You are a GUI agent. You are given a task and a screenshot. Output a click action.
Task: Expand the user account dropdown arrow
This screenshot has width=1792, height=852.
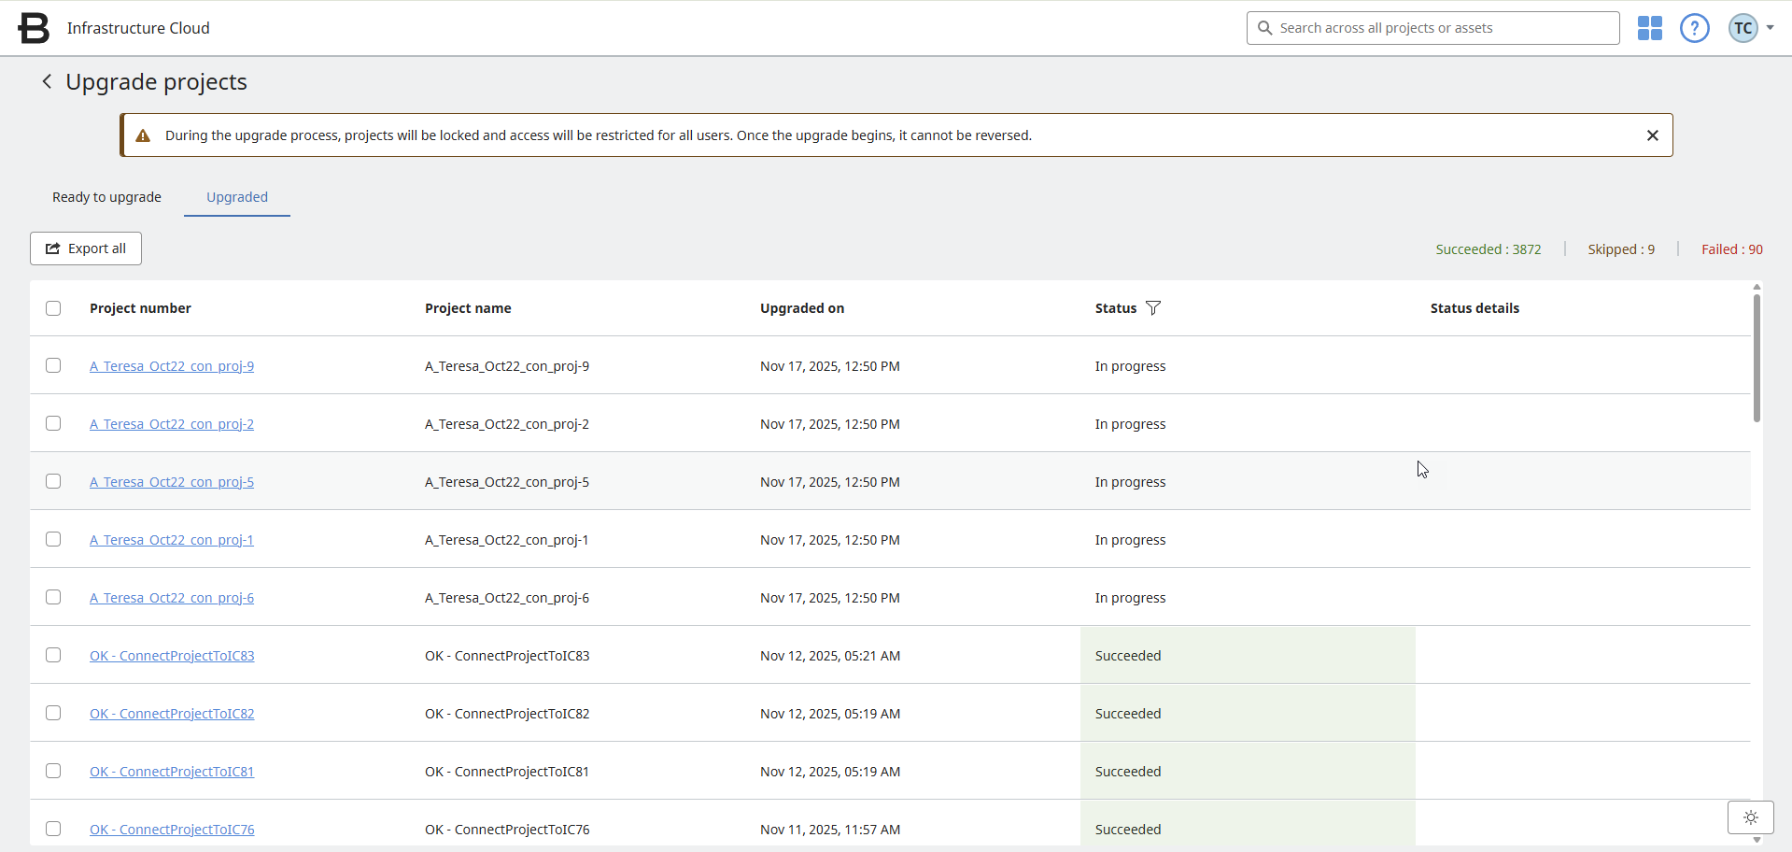(x=1770, y=28)
